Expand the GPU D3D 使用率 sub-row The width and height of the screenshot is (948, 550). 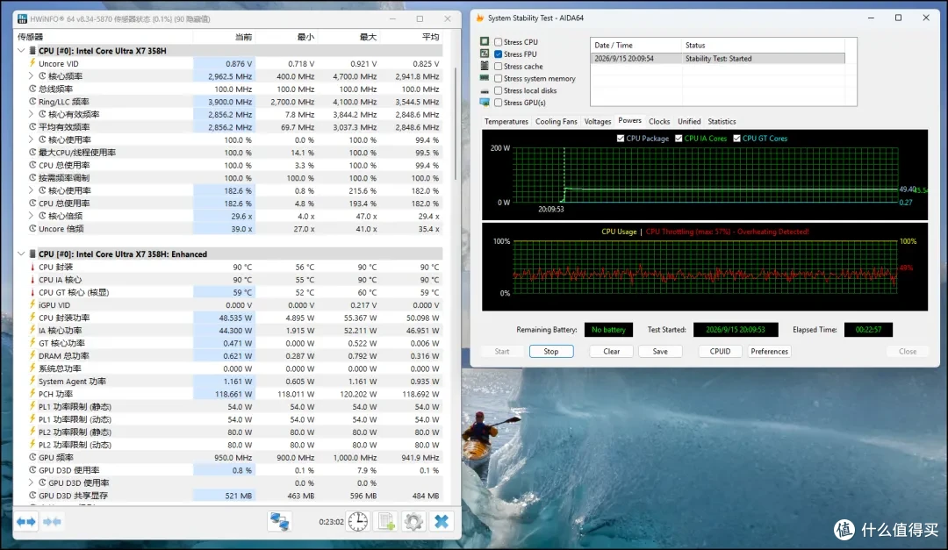[31, 482]
